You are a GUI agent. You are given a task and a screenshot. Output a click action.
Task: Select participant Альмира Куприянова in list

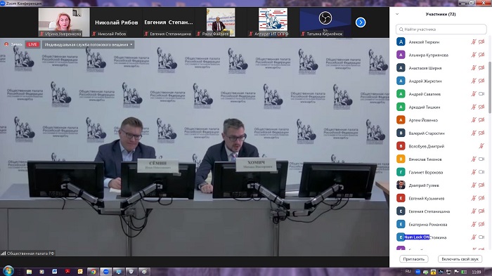[x=441, y=55]
